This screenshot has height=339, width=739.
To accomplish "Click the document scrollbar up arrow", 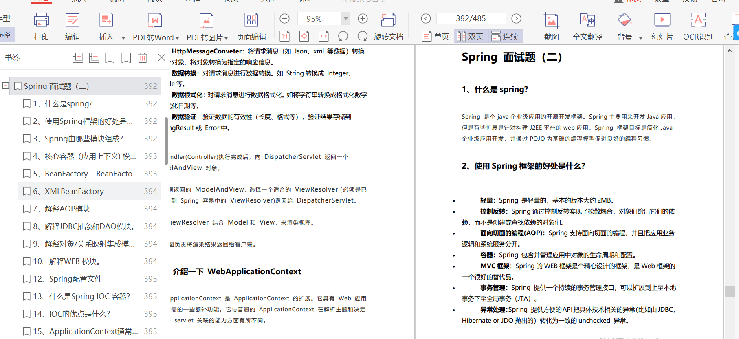I will click(x=730, y=51).
